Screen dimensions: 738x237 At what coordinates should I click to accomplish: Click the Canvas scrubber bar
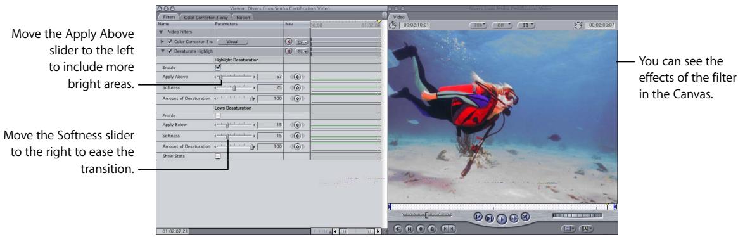point(502,207)
